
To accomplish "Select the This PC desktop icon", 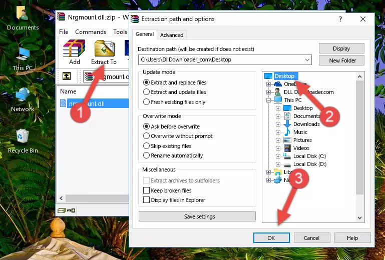I will 23,59.
